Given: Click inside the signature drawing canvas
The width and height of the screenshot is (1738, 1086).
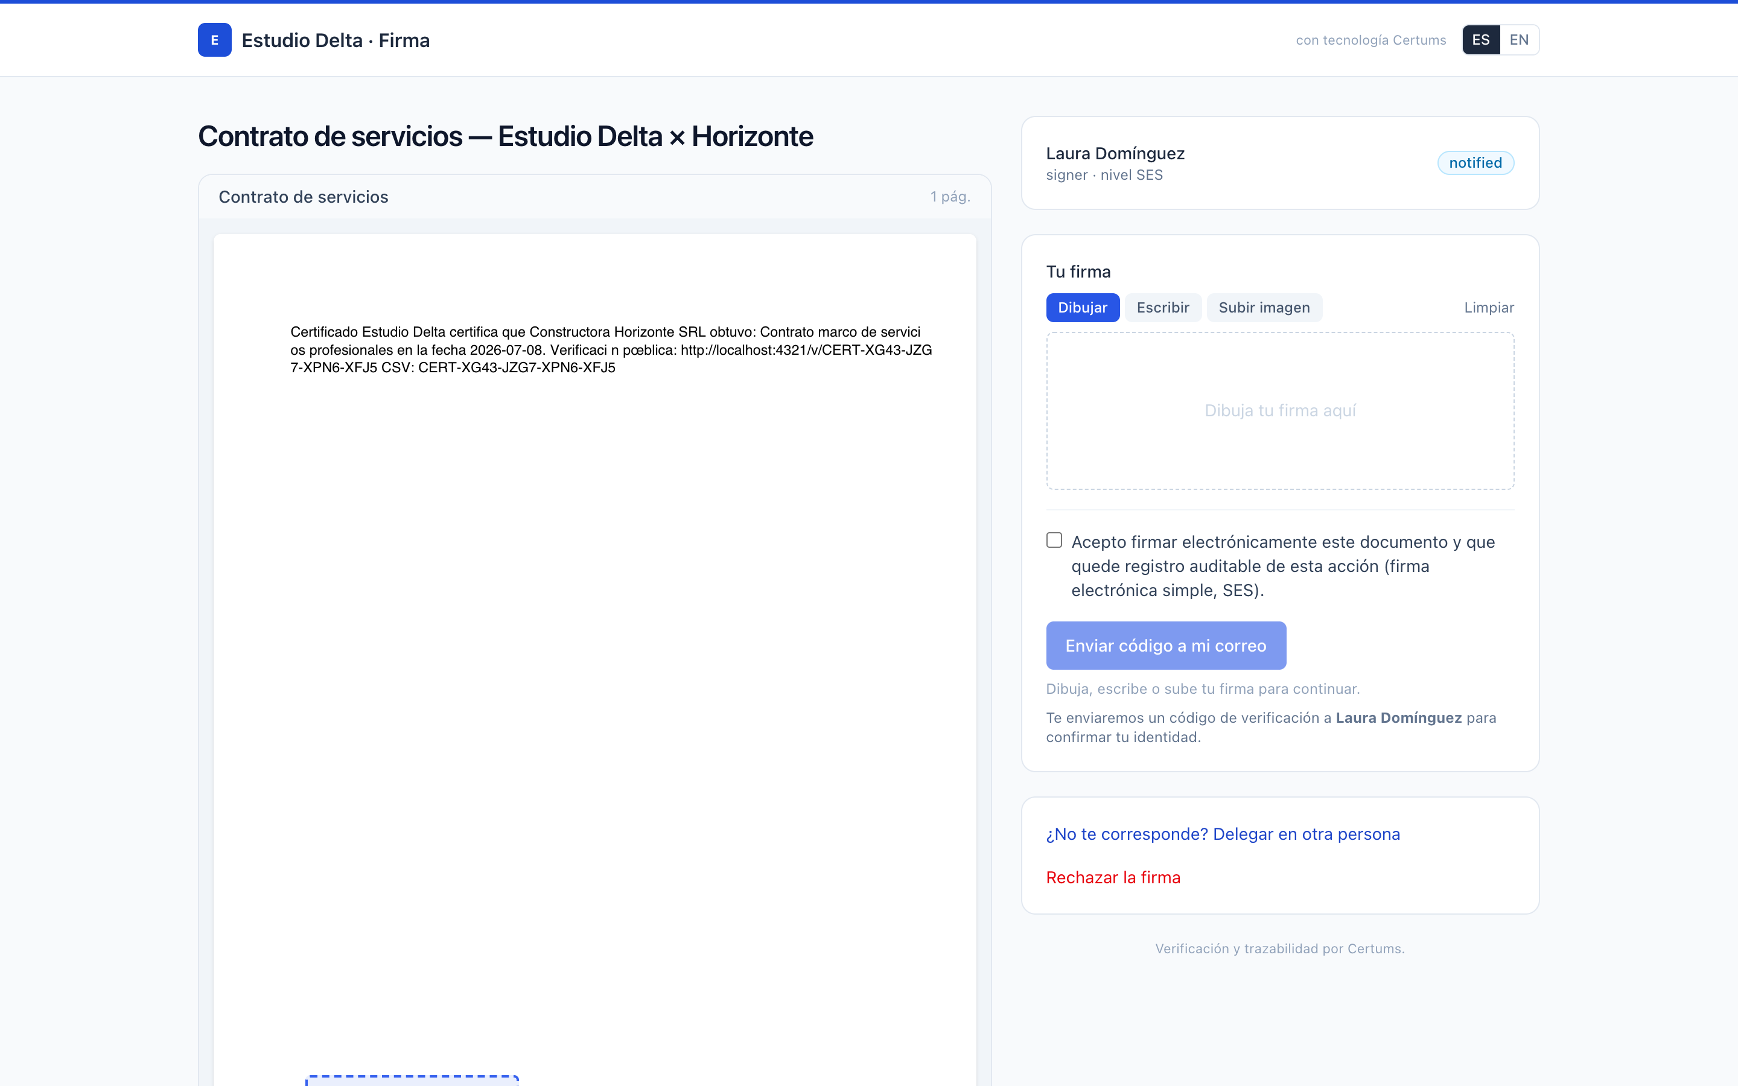Looking at the screenshot, I should [1280, 411].
